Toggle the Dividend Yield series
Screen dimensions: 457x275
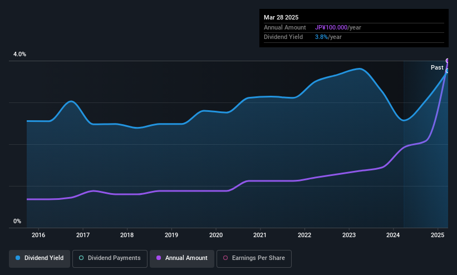coord(40,258)
